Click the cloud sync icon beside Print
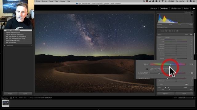The width and height of the screenshot is (197, 110). click(x=194, y=8)
